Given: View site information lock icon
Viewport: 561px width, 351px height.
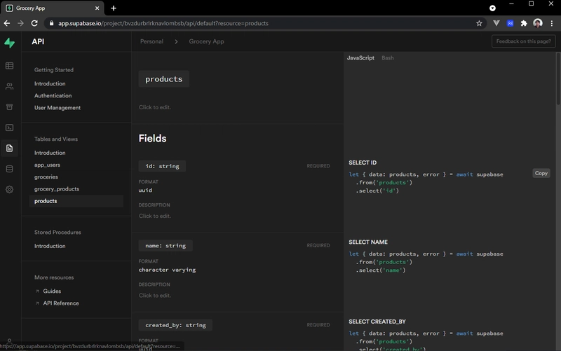Looking at the screenshot, I should (51, 23).
